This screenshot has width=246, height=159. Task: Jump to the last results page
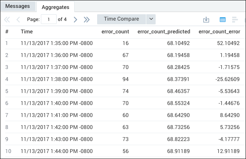(x=87, y=19)
